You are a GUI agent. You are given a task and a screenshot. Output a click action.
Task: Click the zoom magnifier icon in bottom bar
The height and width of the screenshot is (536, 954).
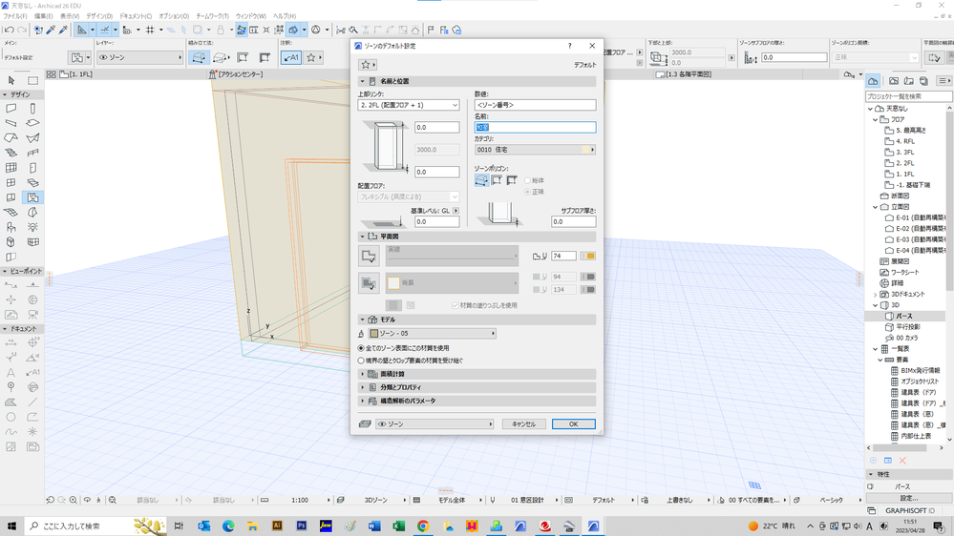(73, 500)
